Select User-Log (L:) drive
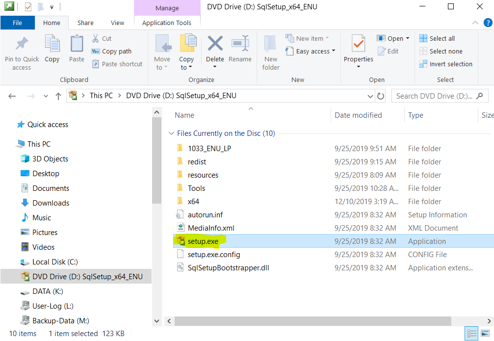 (52, 306)
